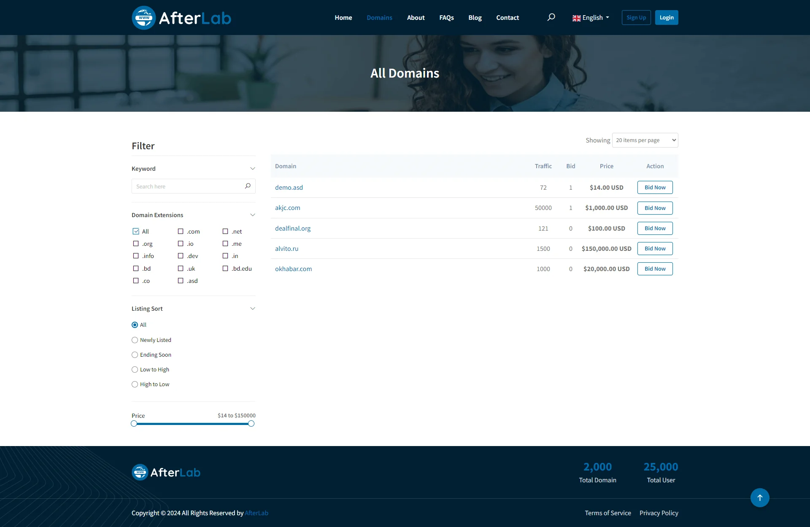810x527 pixels.
Task: Open the items per page dropdown
Action: 645,140
